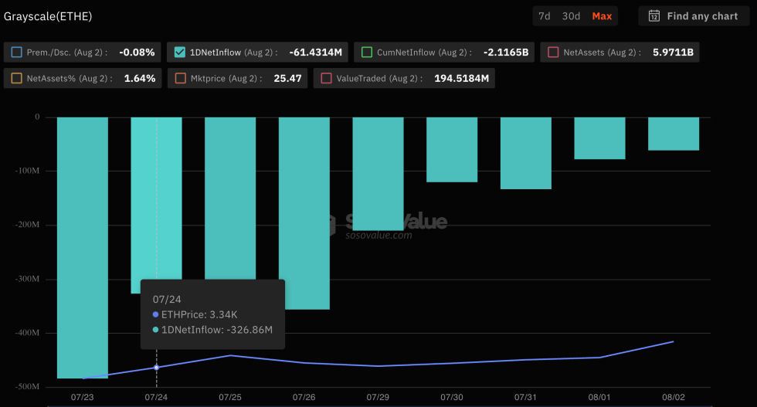Viewport: 757px width, 407px height.
Task: Click the 5.9711B NetAssets value
Action: tap(673, 53)
